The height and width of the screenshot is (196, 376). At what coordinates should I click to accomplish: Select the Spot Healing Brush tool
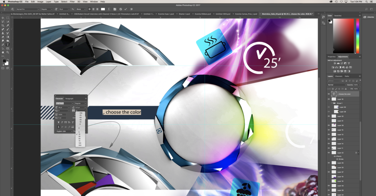[x=3, y=29]
